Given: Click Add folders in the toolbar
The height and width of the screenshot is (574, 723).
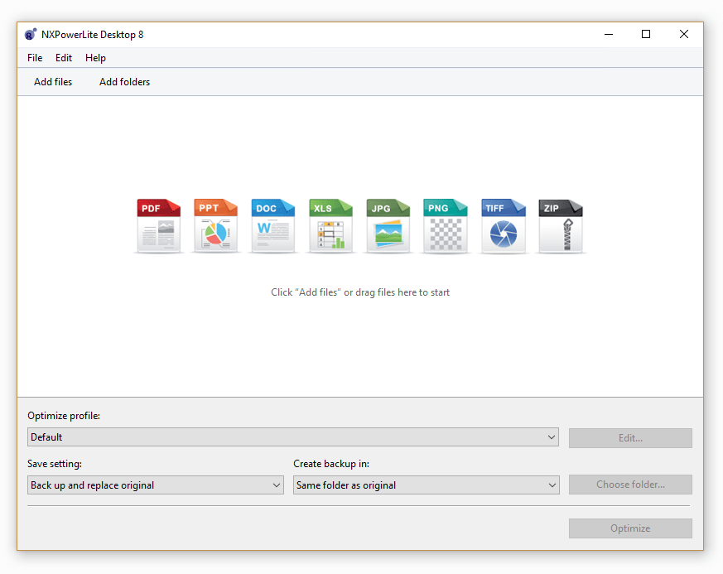Looking at the screenshot, I should pyautogui.click(x=124, y=82).
